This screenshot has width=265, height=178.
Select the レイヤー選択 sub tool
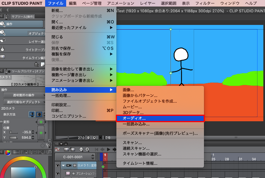tap(23, 41)
